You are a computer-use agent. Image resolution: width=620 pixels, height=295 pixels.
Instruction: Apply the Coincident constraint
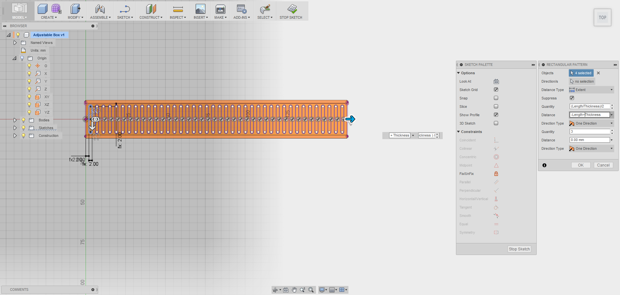point(496,140)
